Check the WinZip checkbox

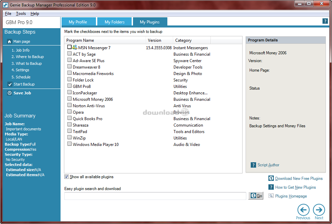pyautogui.click(x=69, y=137)
